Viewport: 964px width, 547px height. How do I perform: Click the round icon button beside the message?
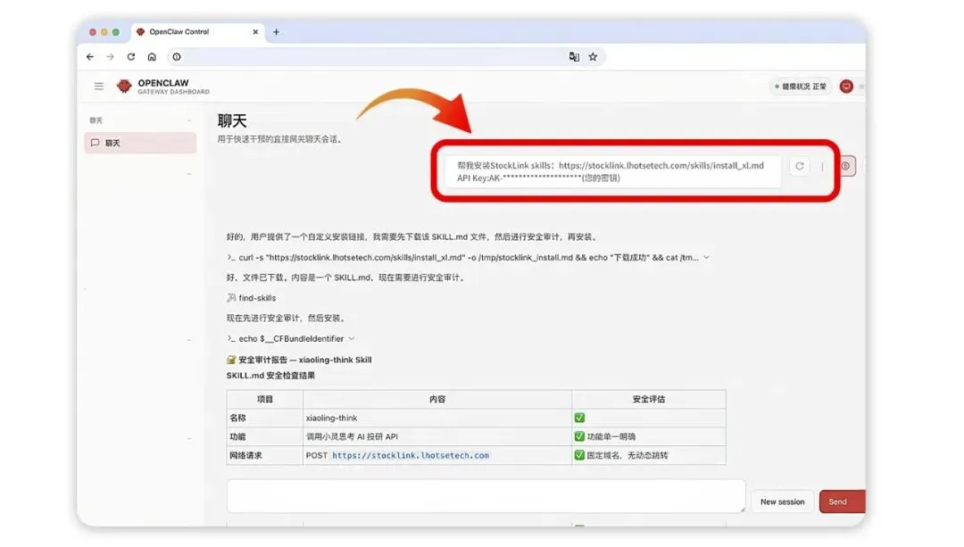click(x=846, y=166)
